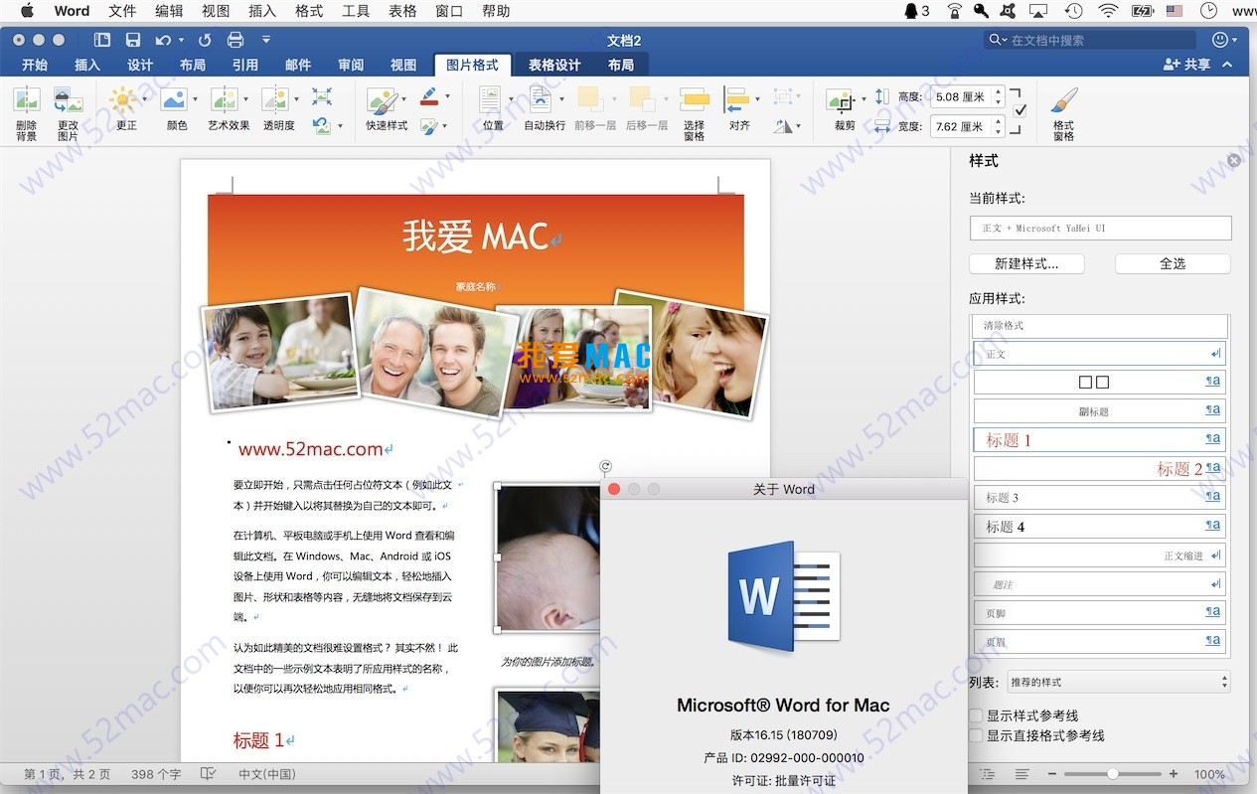Click the Picture Border pen icon
This screenshot has width=1257, height=794.
pos(428,97)
